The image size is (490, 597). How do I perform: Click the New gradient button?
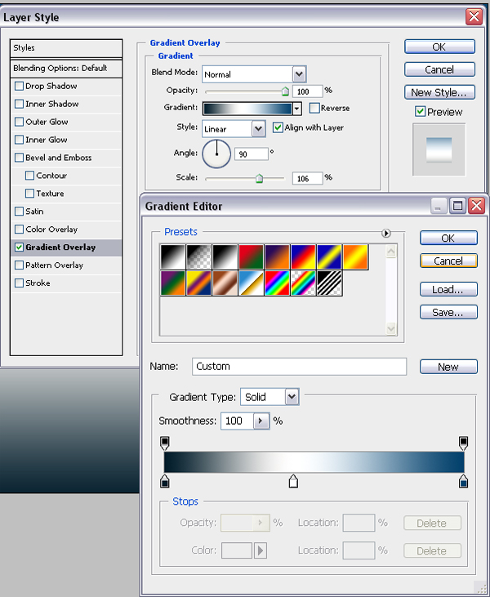pos(448,367)
